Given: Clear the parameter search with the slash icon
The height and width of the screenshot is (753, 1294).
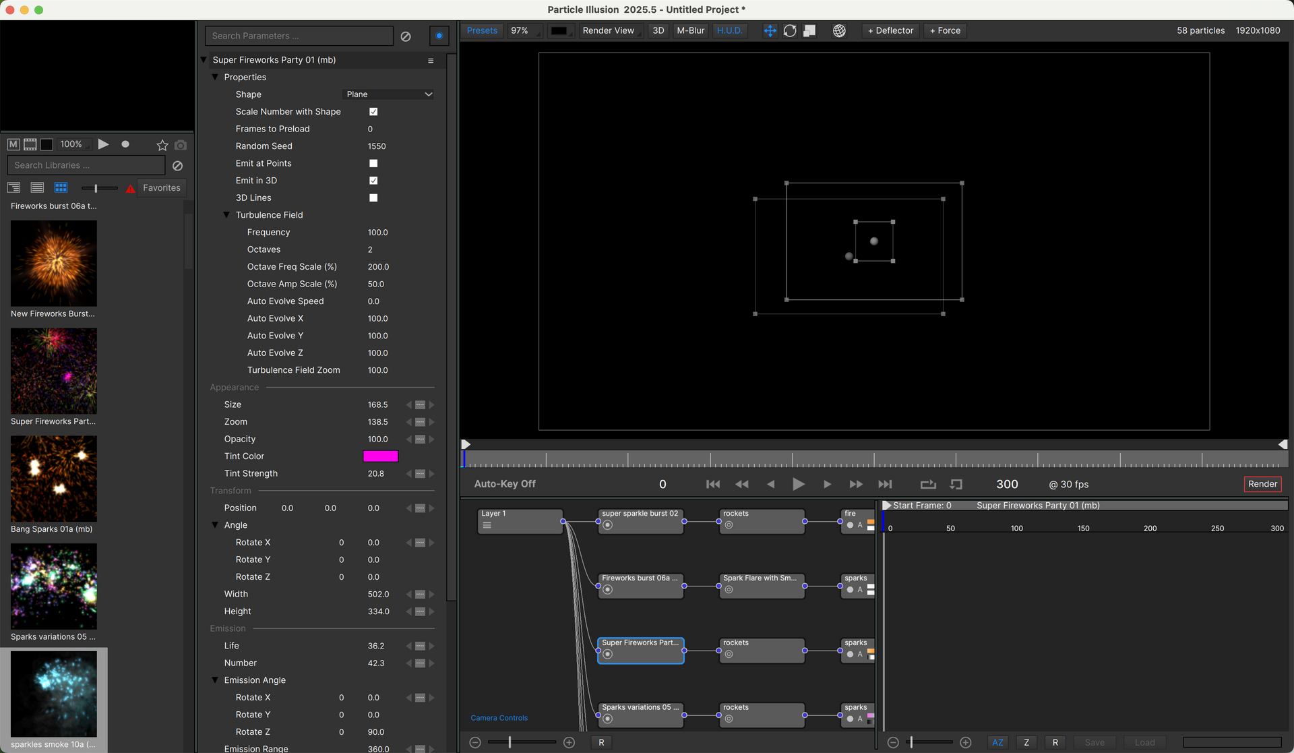Looking at the screenshot, I should click(x=406, y=36).
